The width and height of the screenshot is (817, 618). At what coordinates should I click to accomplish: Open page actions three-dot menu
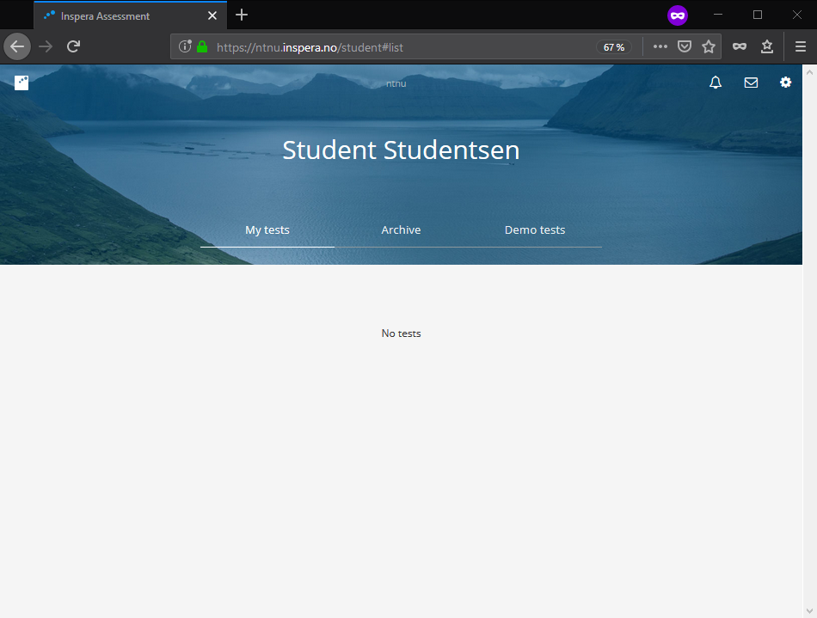(660, 46)
